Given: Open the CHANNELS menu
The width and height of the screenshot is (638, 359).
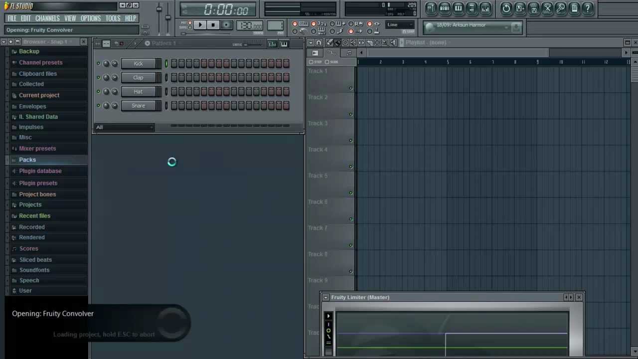Looking at the screenshot, I should click(48, 18).
